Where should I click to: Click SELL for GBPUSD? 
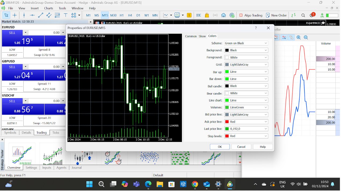point(12,67)
